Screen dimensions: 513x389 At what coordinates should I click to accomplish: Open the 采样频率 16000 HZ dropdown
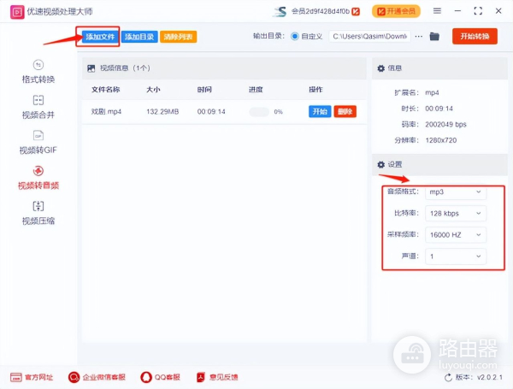(x=456, y=235)
